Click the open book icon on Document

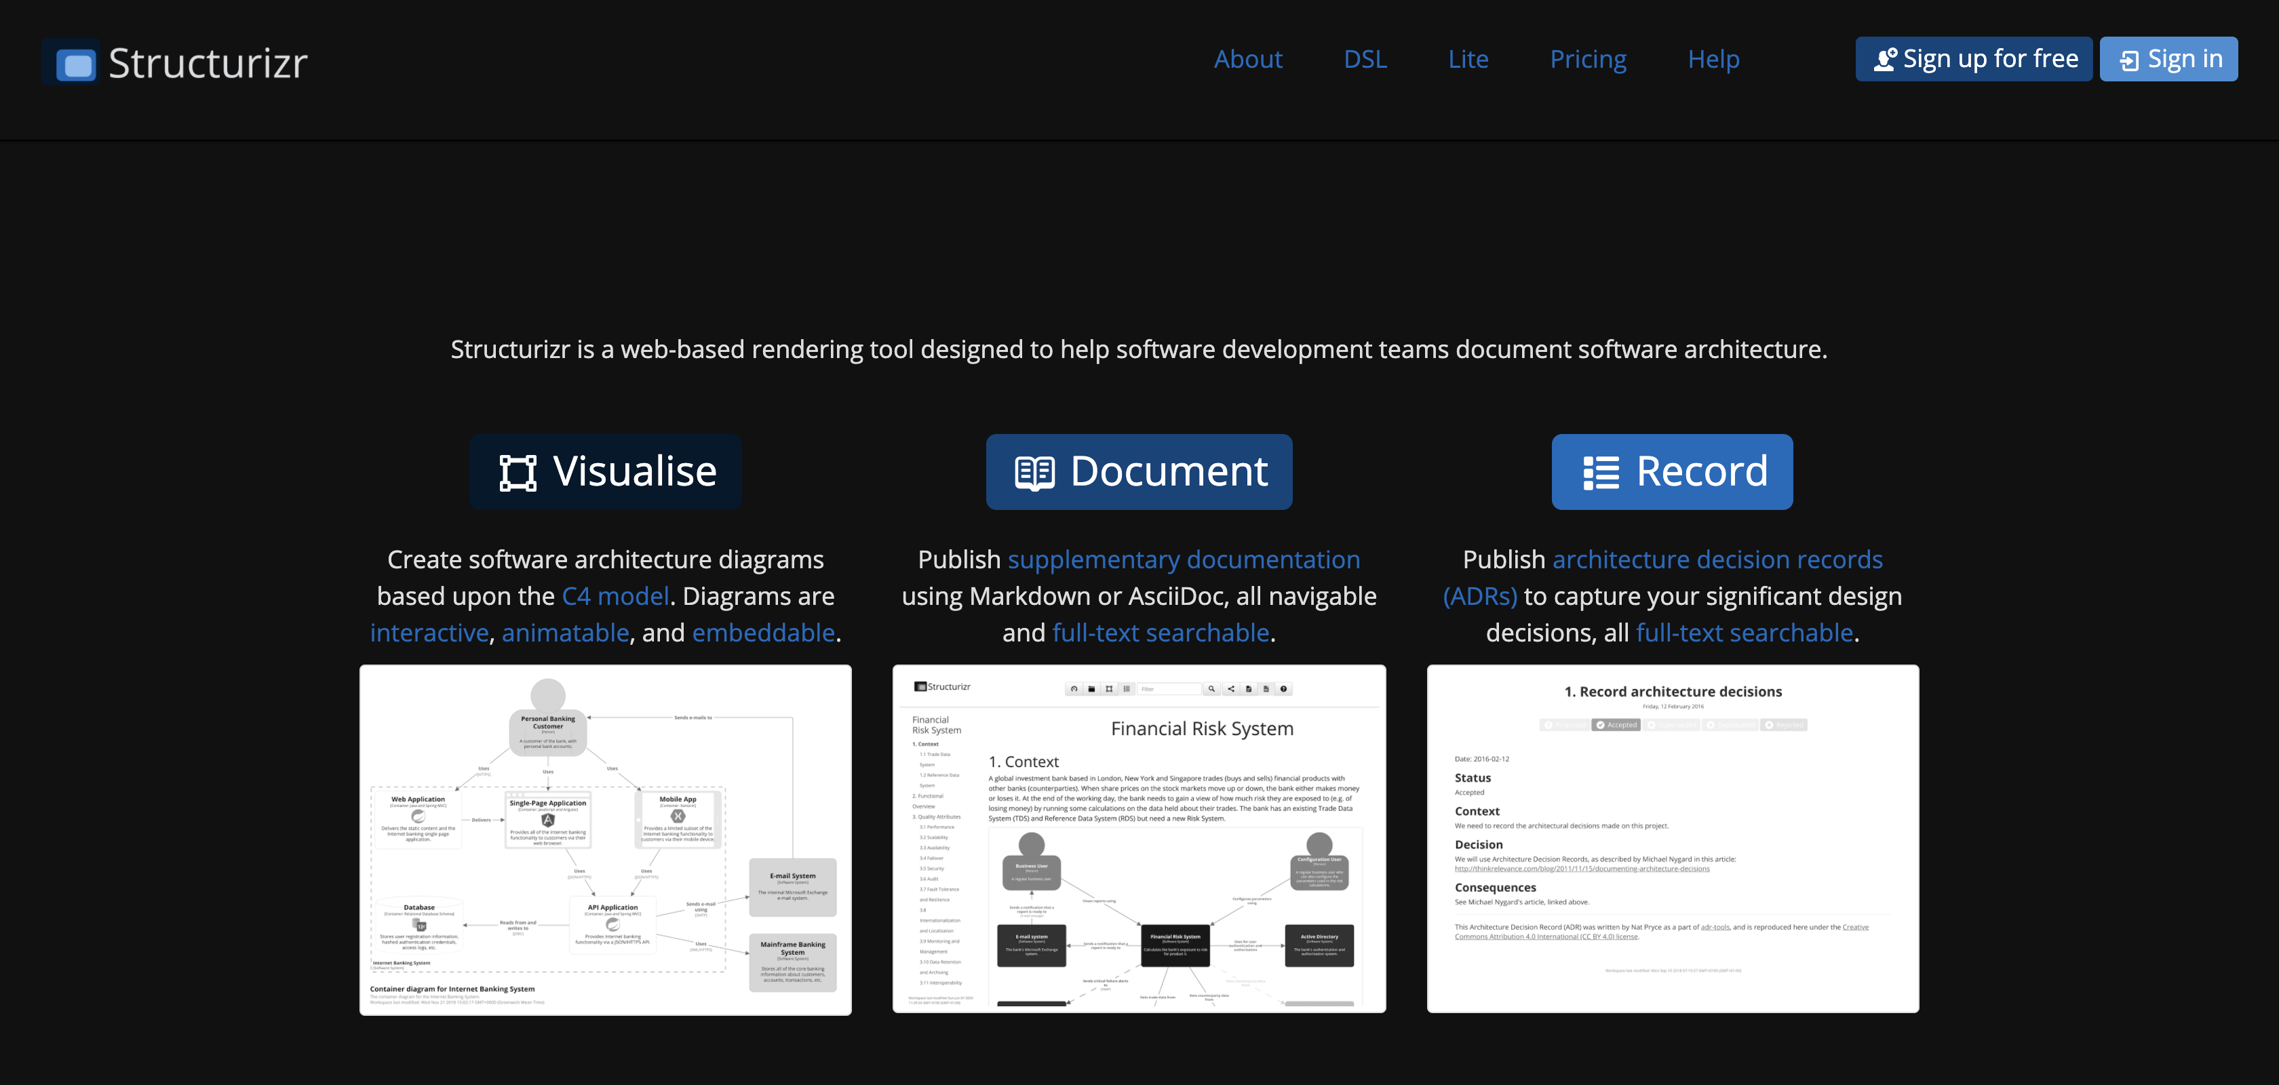(1034, 473)
